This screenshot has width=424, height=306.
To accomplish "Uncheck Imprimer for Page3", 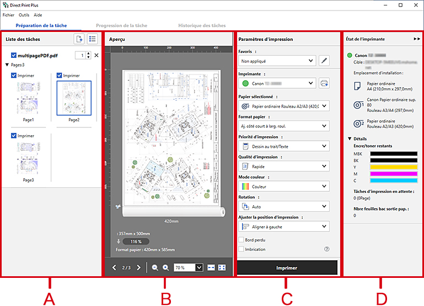I will (14, 136).
